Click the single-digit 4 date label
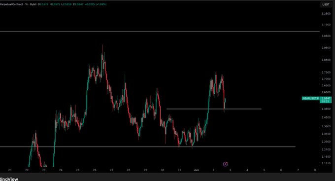 (247, 170)
